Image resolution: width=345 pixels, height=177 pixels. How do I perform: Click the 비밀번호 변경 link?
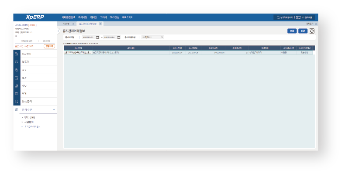(27, 41)
